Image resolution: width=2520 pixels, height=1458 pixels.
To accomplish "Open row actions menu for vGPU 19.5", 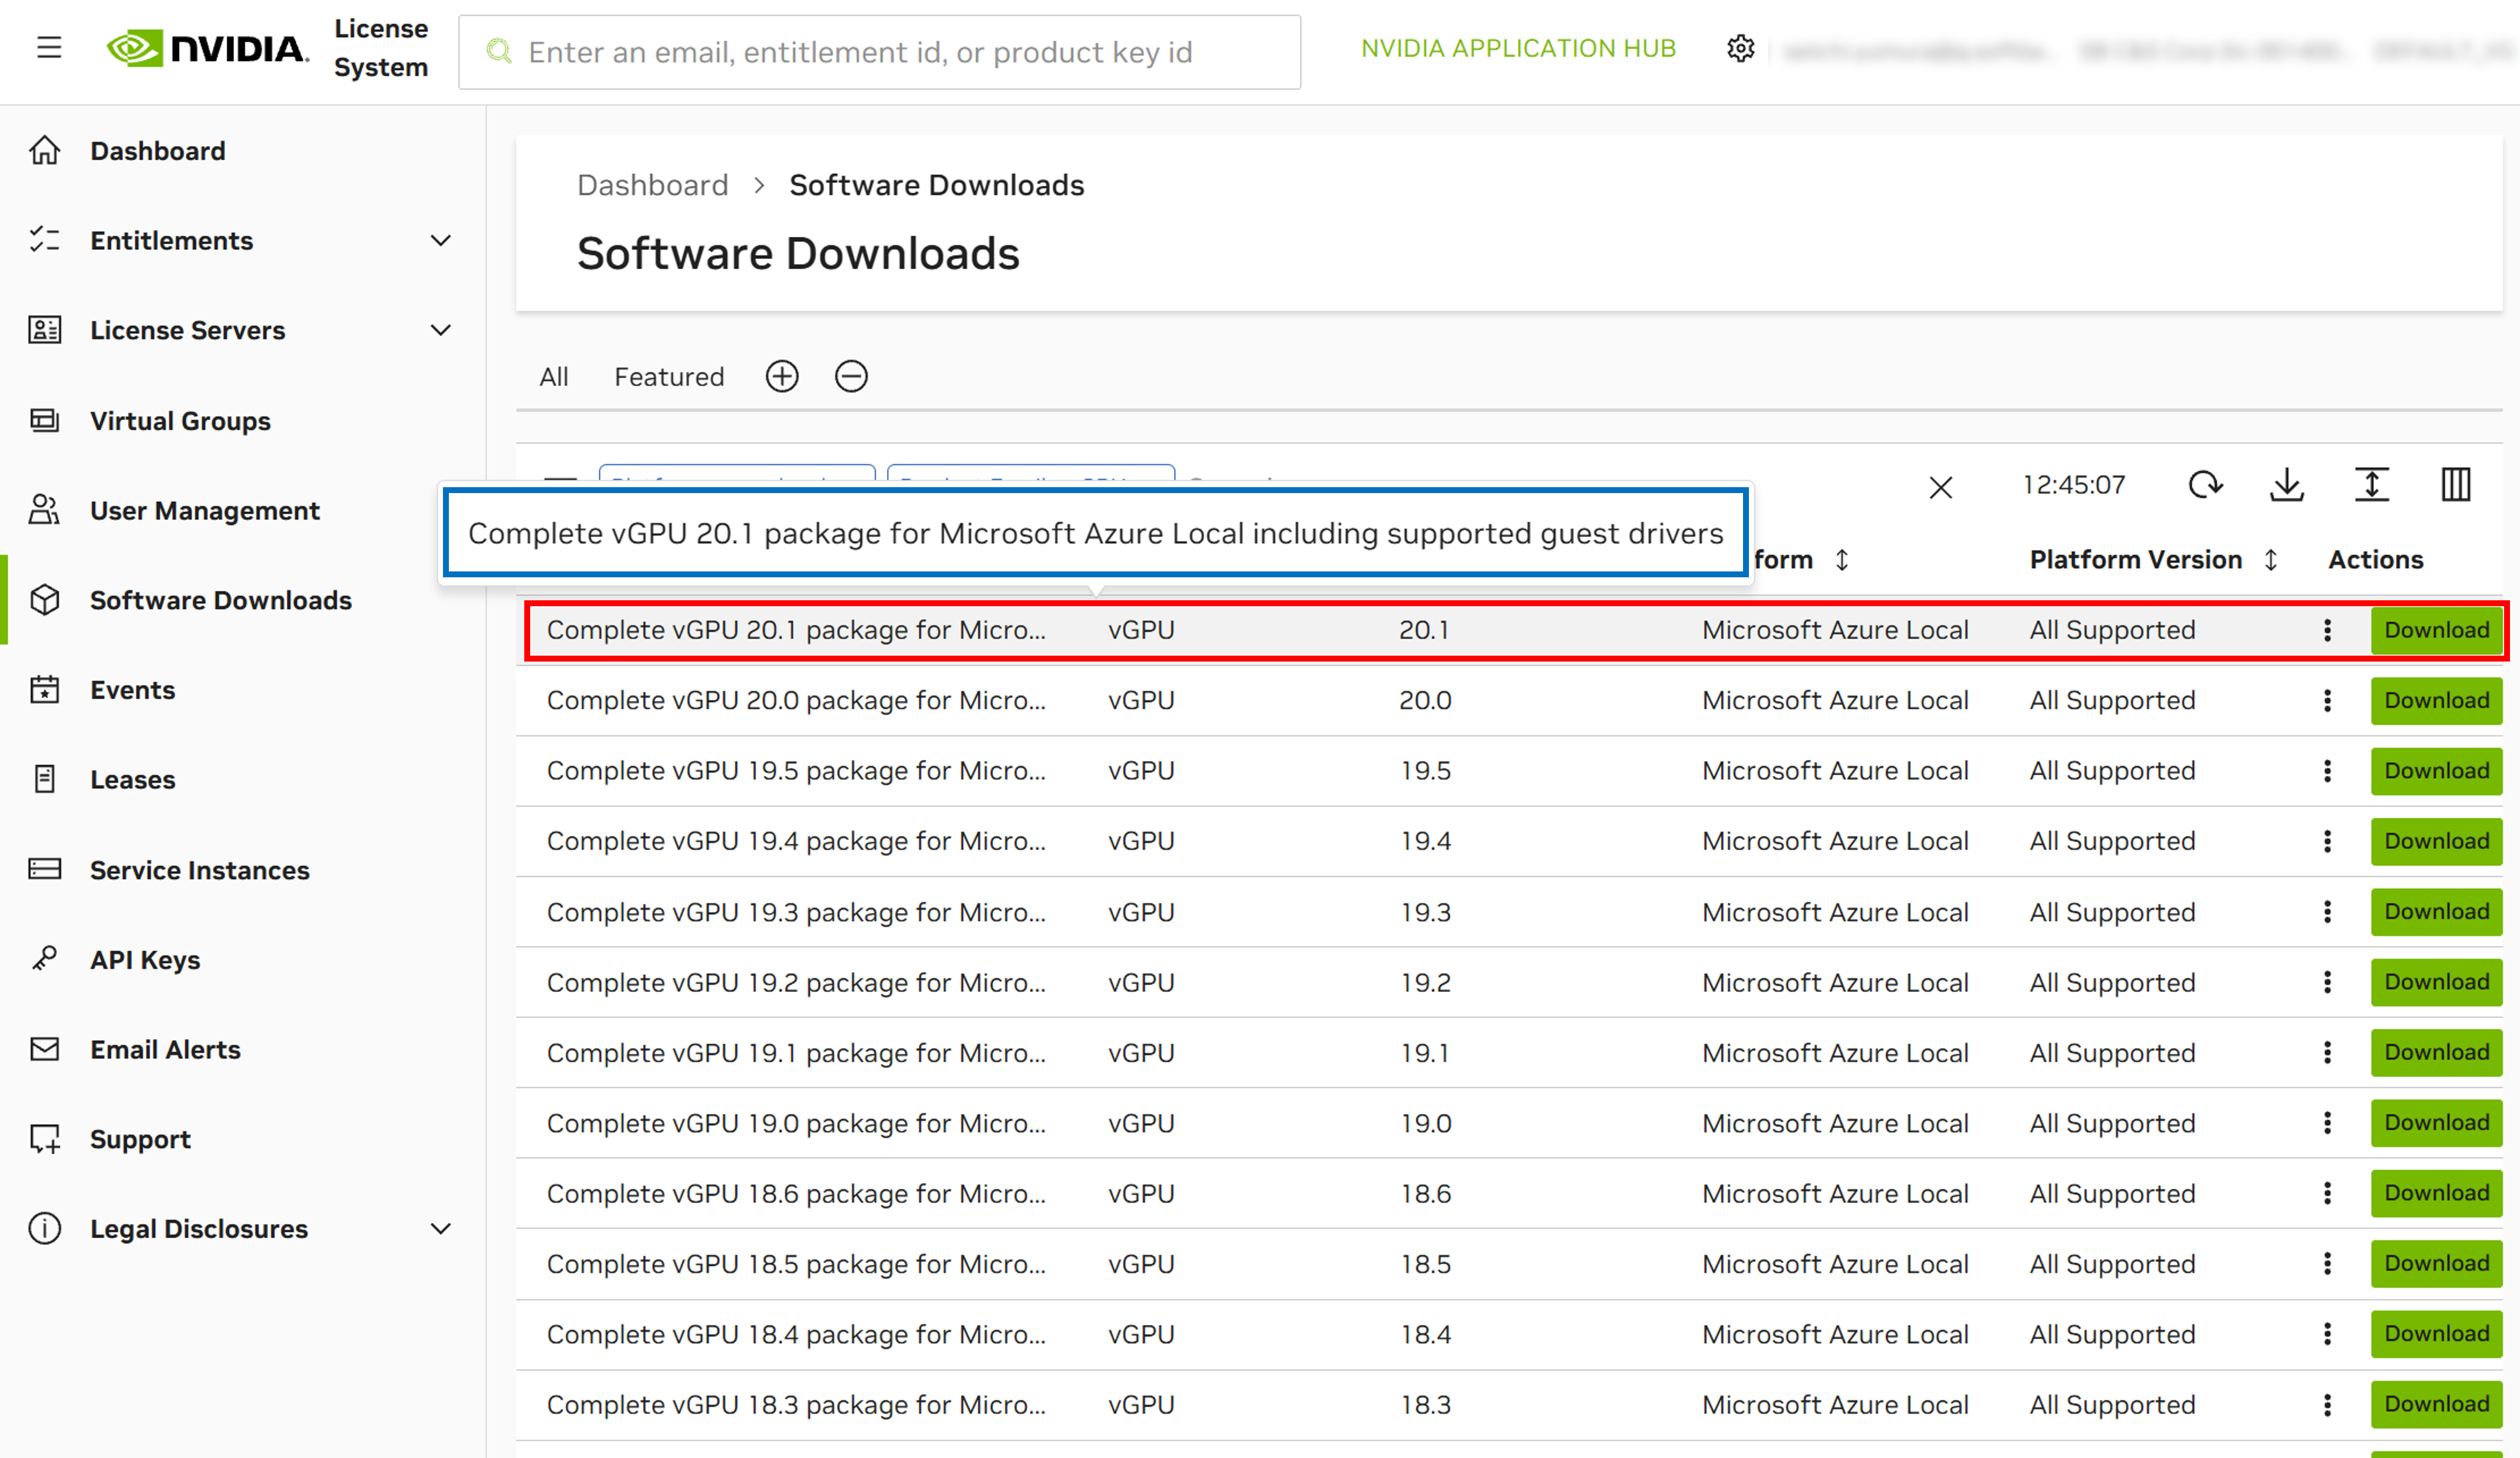I will tap(2328, 771).
